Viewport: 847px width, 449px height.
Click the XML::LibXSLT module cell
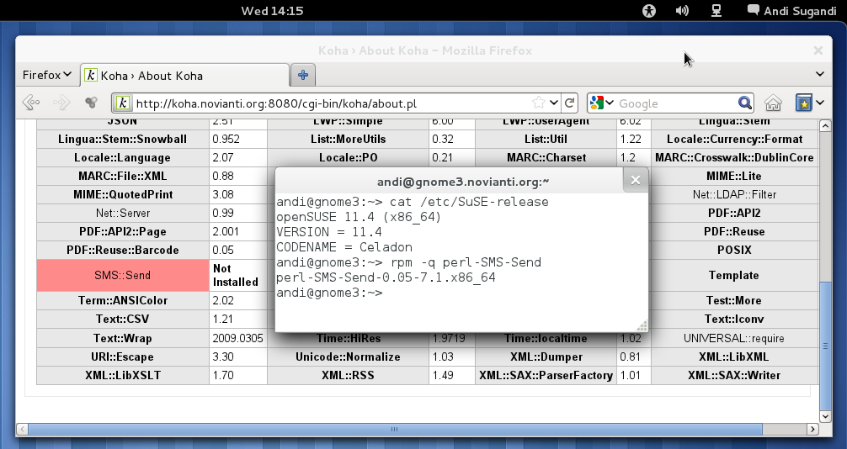pyautogui.click(x=123, y=375)
